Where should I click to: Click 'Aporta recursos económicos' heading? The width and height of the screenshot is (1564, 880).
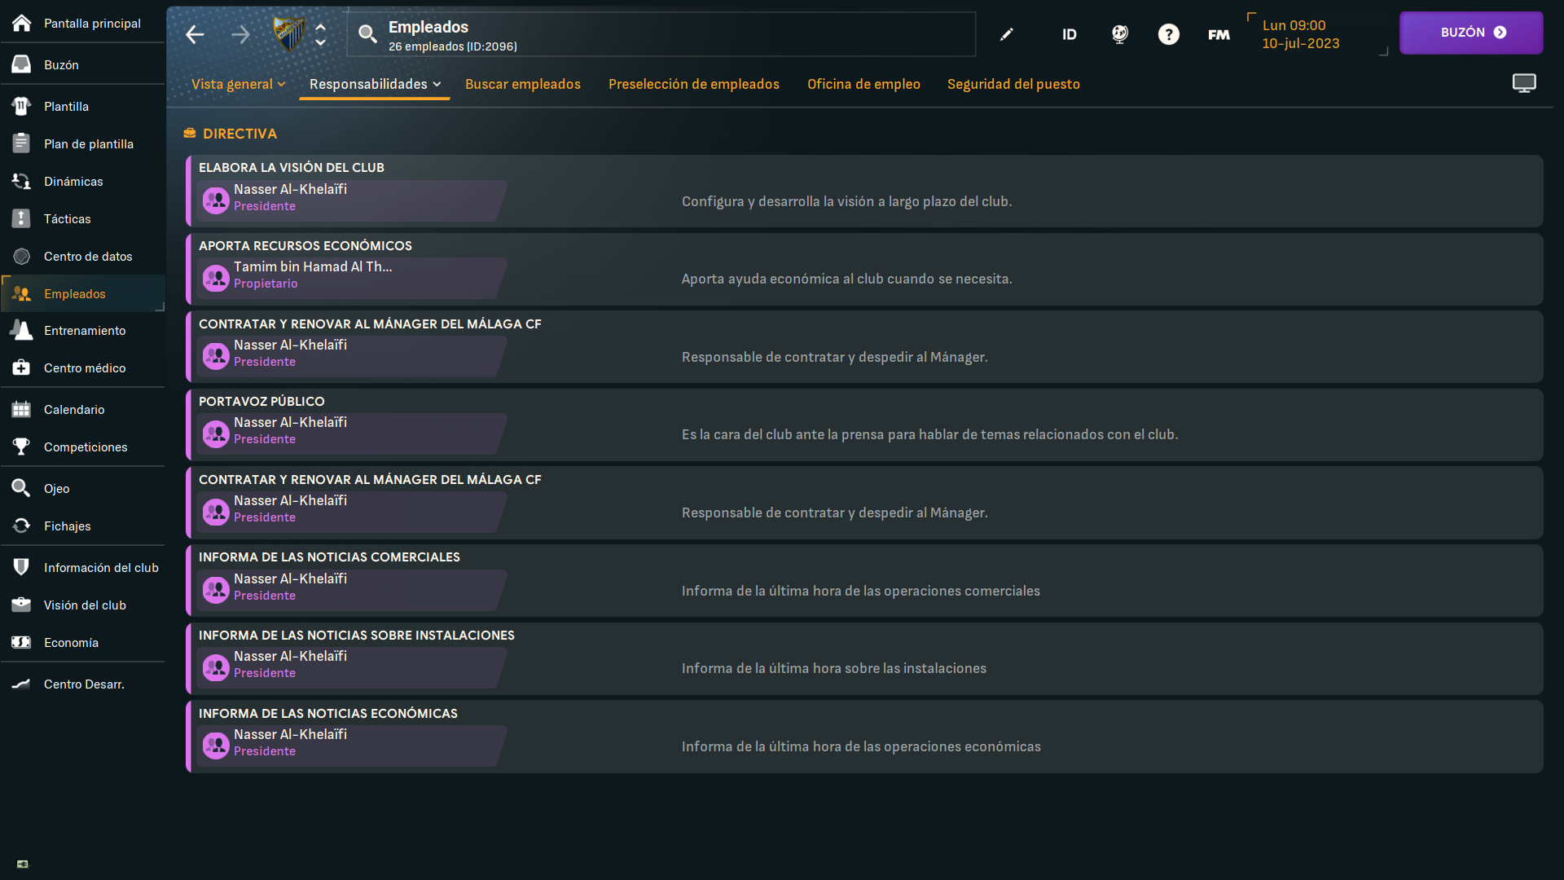coord(305,245)
